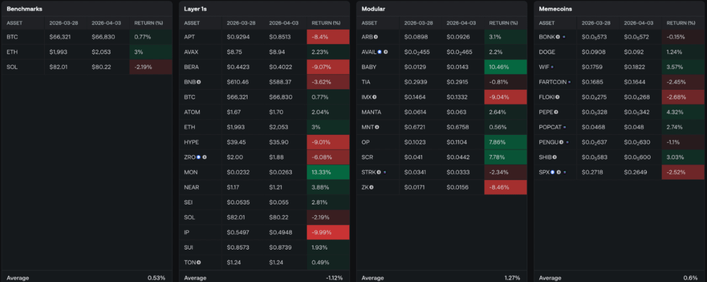Click the chain icon beside PEPE
This screenshot has width=707, height=282.
pyautogui.click(x=556, y=112)
